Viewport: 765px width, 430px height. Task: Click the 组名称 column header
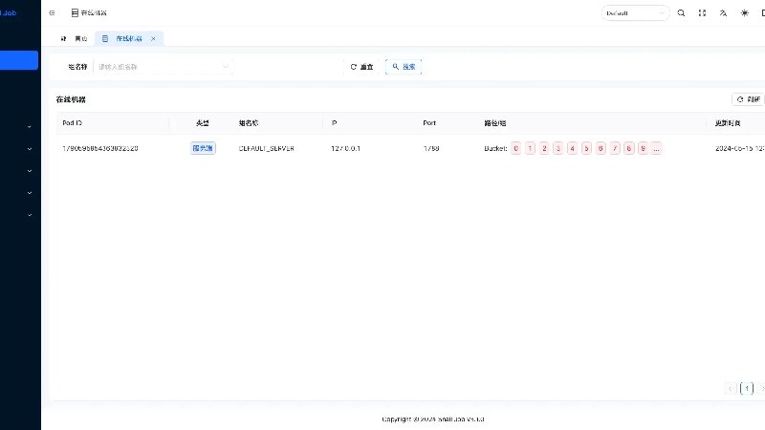click(249, 123)
